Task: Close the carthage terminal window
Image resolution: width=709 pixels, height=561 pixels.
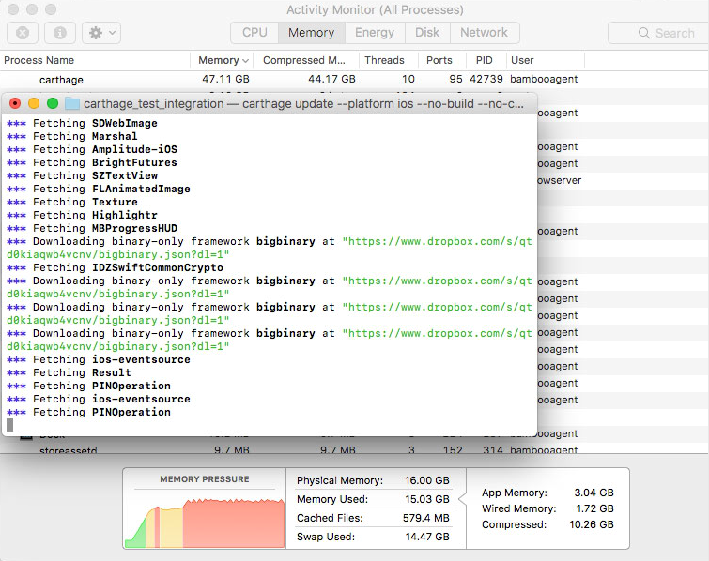Action: coord(15,103)
